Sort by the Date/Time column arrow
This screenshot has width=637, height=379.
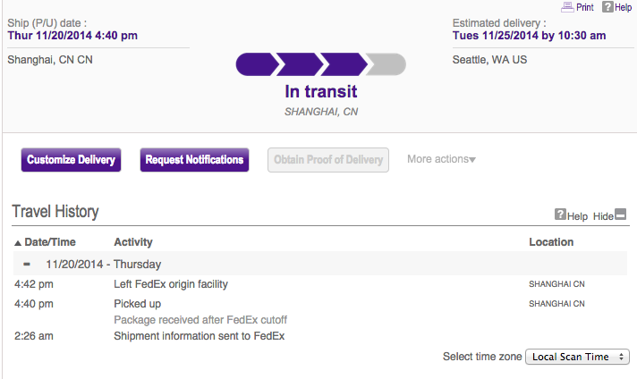(17, 242)
